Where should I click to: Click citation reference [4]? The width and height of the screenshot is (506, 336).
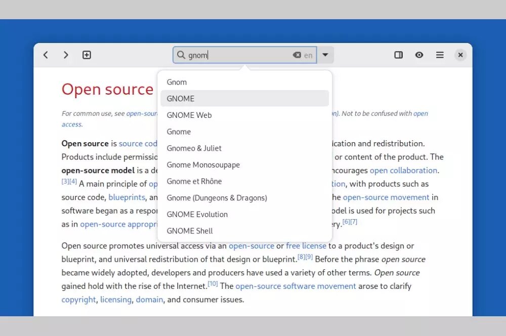click(x=73, y=181)
